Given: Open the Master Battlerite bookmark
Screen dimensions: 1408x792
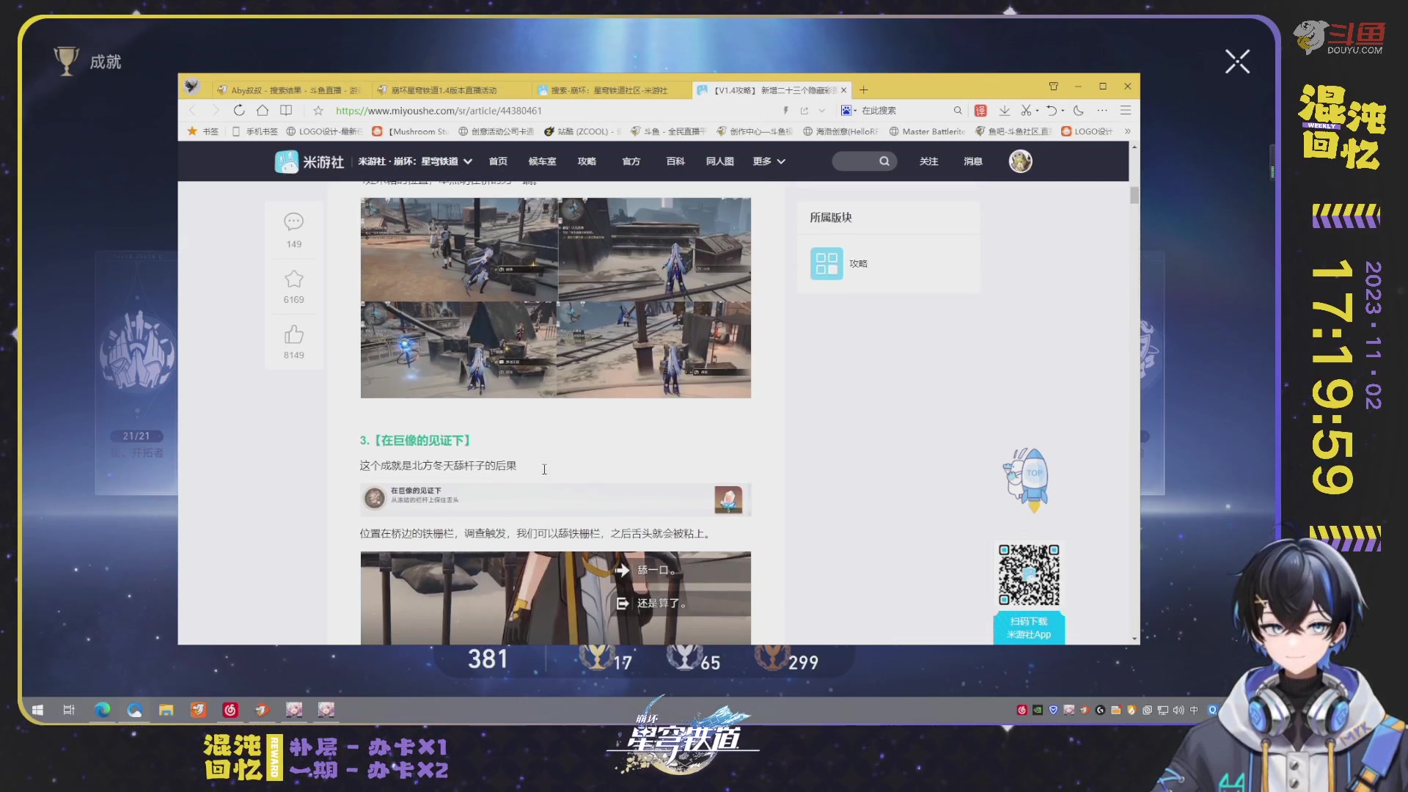Looking at the screenshot, I should (927, 131).
